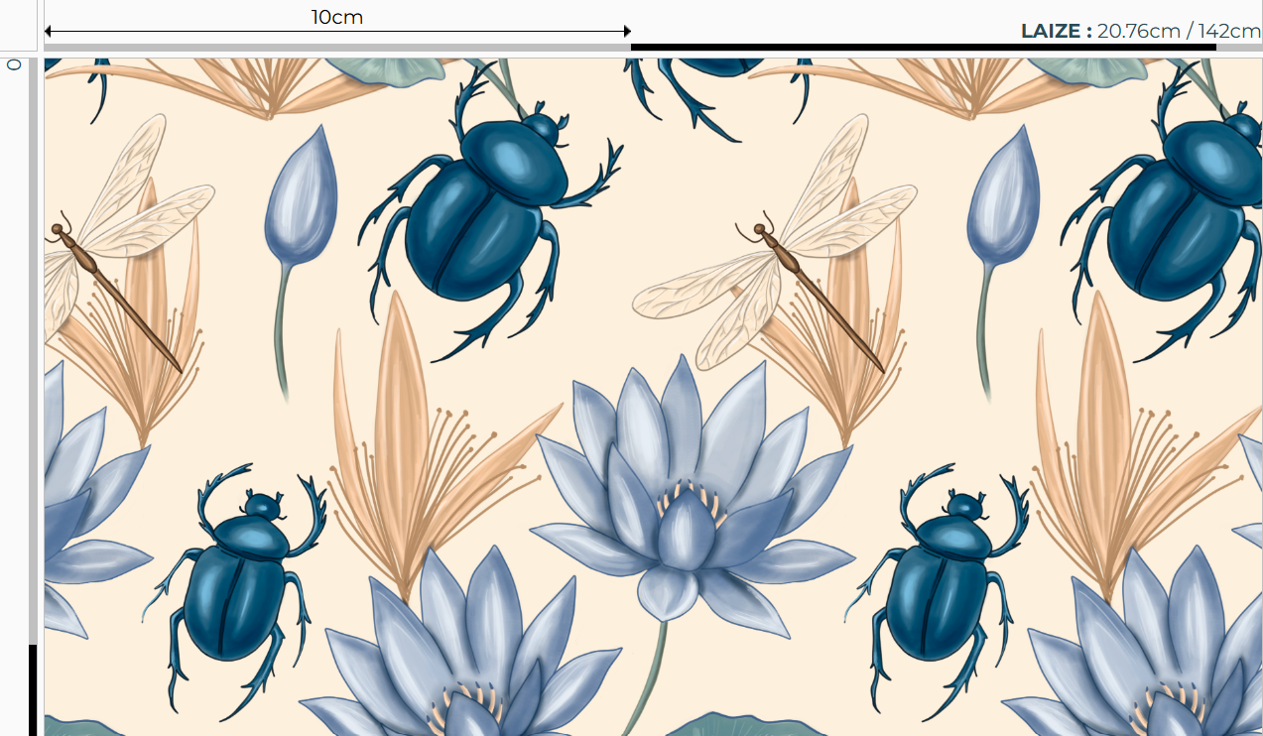The width and height of the screenshot is (1263, 736).
Task: Click the 0 label on the vertical ruler
Action: tap(14, 64)
